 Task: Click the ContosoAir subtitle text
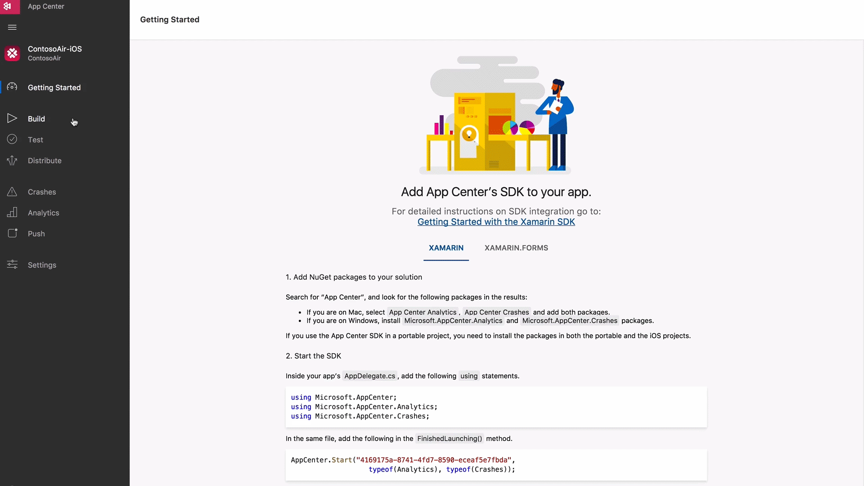tap(44, 58)
